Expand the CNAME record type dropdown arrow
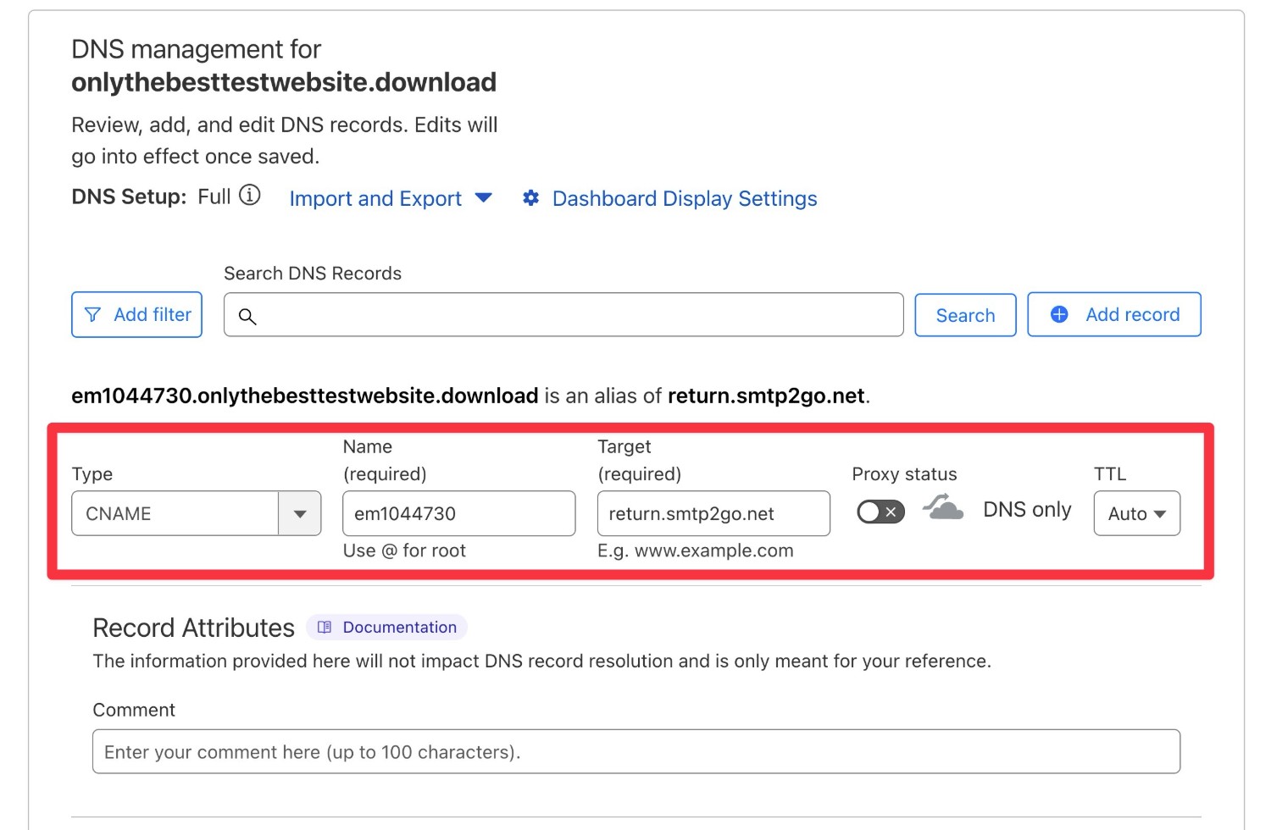Image resolution: width=1271 pixels, height=830 pixels. tap(300, 513)
